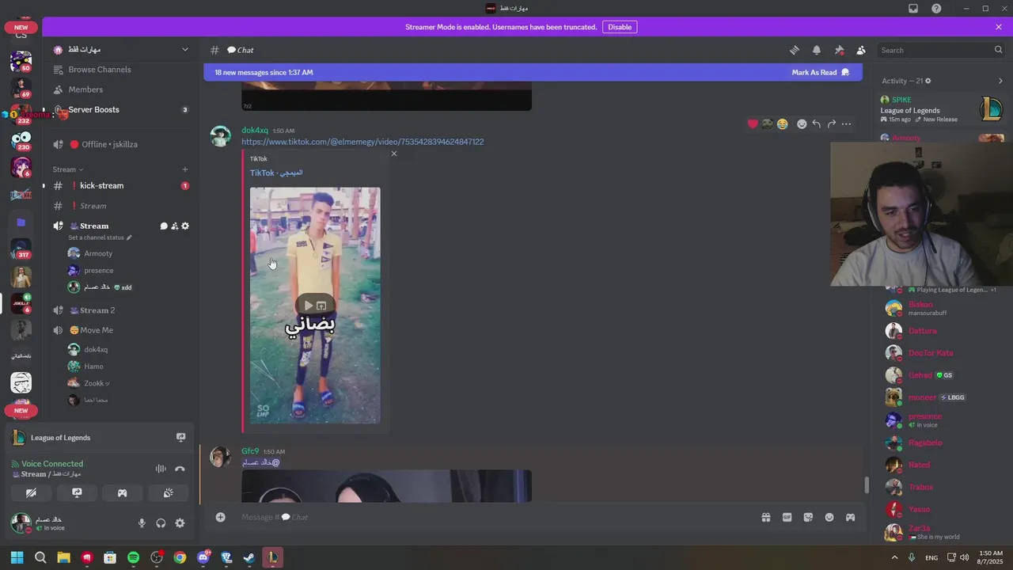Open emoji picker in message bar
The image size is (1013, 570).
coord(829,517)
